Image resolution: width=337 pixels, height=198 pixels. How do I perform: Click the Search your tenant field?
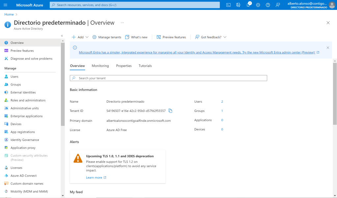(168, 78)
